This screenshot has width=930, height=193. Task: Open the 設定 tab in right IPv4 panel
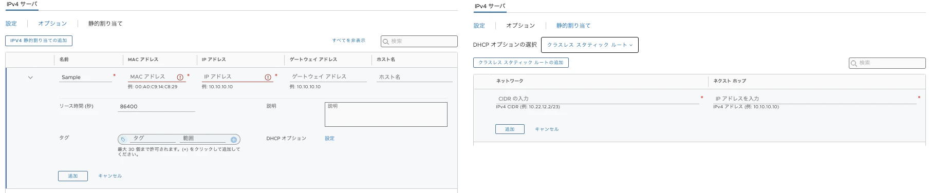479,26
